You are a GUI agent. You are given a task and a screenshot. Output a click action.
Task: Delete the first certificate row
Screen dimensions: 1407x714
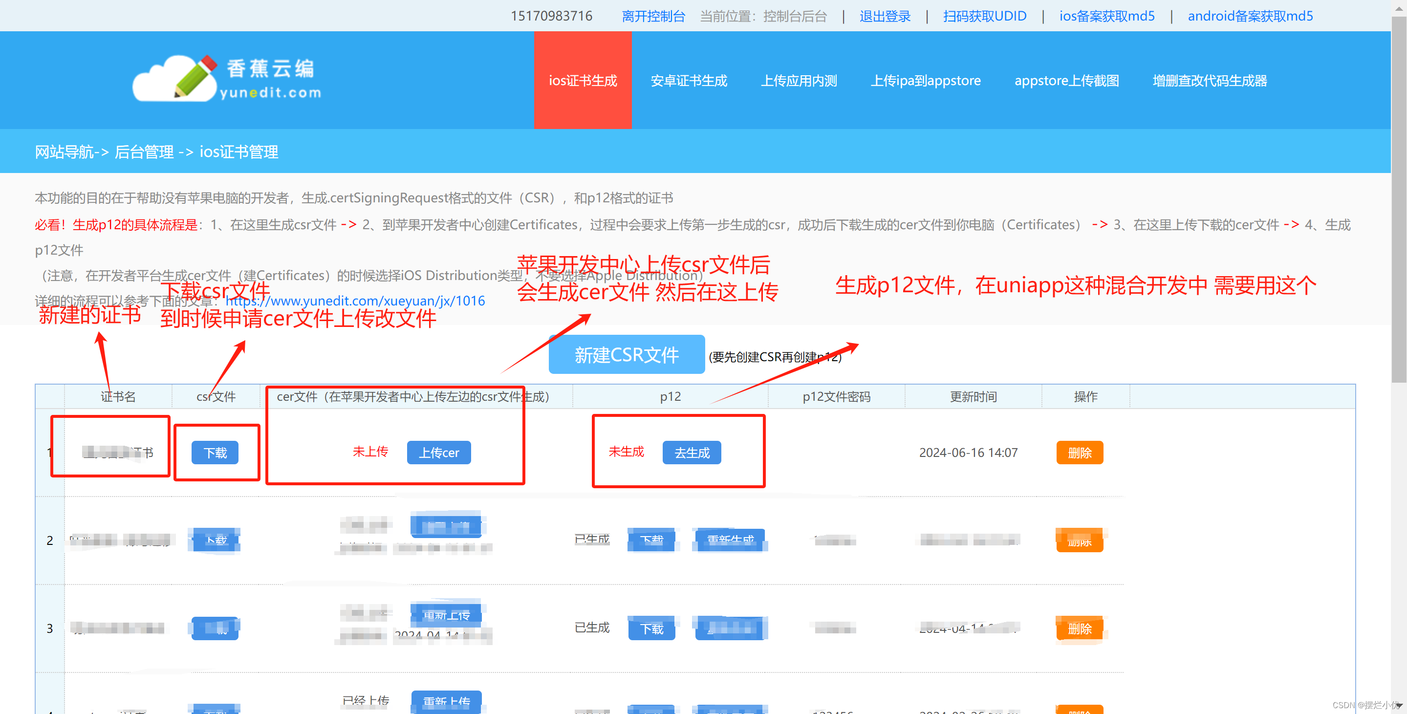click(1079, 453)
